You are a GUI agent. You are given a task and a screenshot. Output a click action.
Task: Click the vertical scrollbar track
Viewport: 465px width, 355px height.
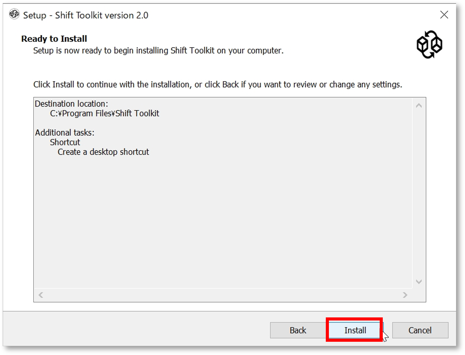click(419, 194)
